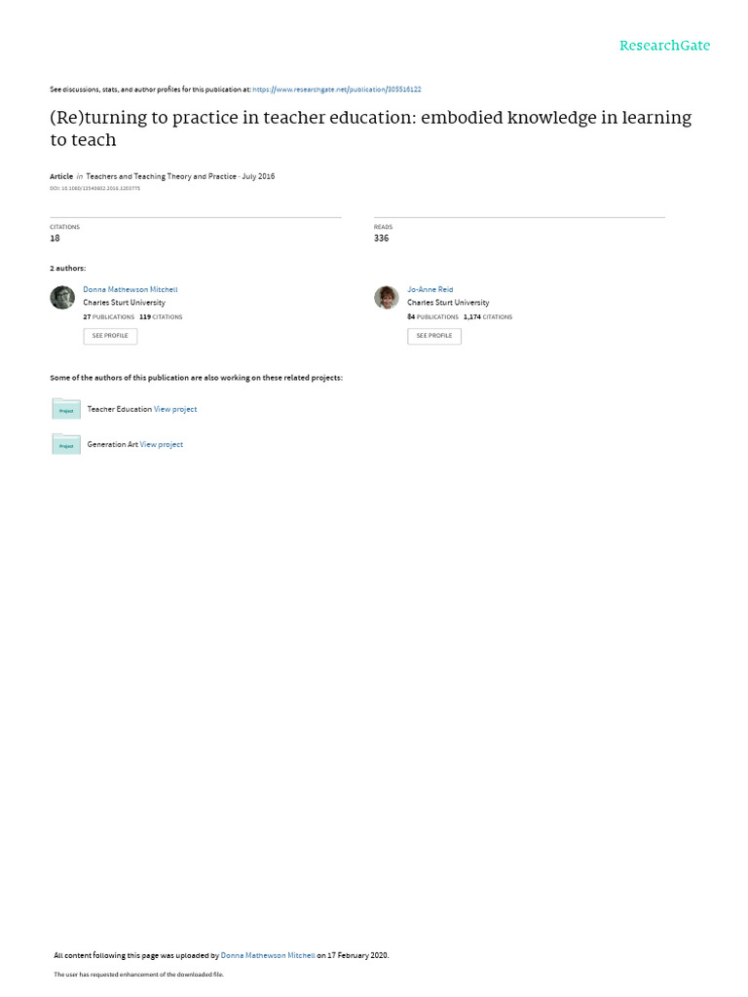Image resolution: width=748 pixels, height=997 pixels.
Task: Click the 1,174 citations stat for Jo-Anne
Action: click(488, 316)
